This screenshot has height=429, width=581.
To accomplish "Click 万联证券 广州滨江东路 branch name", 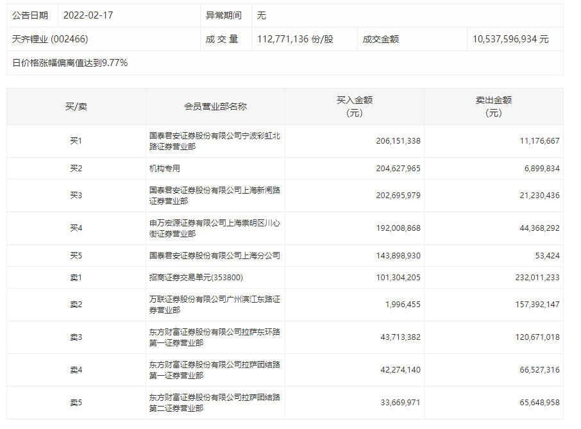I will (x=215, y=305).
